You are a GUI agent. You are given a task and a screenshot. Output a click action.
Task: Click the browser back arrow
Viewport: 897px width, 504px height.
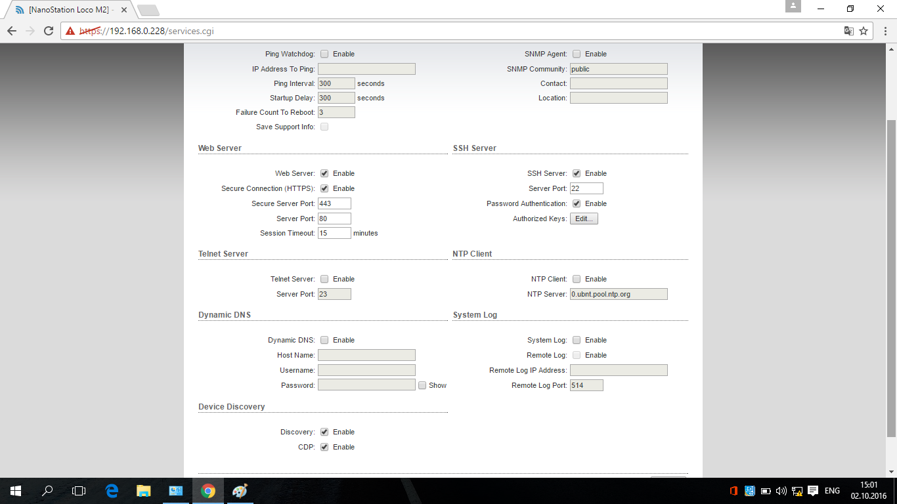pos(12,31)
